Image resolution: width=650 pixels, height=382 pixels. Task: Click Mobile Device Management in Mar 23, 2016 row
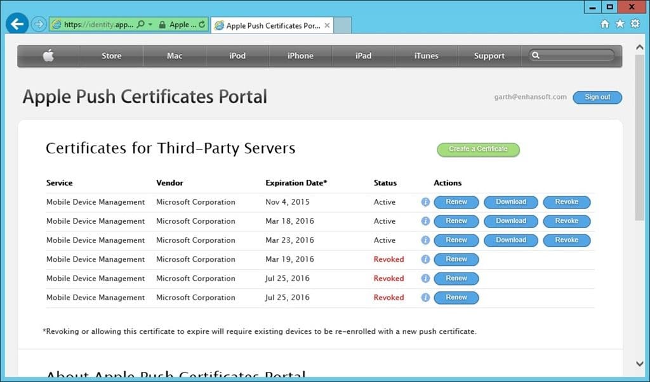click(x=96, y=240)
